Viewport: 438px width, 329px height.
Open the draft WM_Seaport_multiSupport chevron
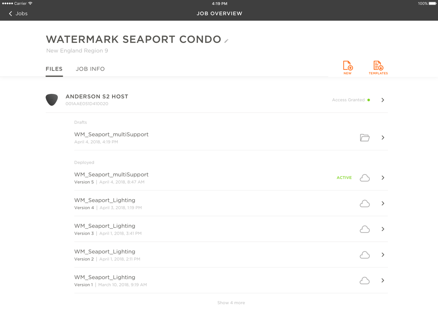[x=383, y=138]
